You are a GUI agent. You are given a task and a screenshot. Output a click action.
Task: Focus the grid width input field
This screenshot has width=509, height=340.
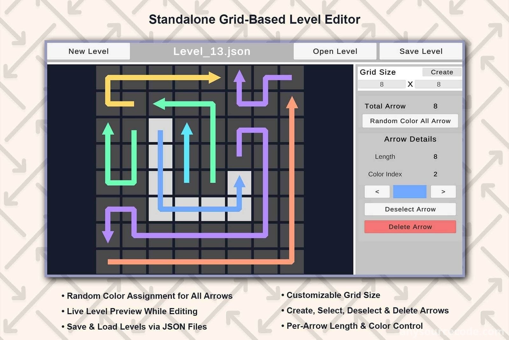click(381, 84)
